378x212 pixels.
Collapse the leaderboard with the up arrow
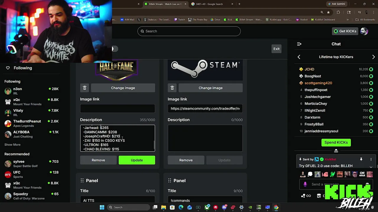tap(336, 151)
